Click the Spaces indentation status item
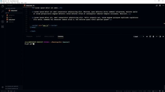This screenshot has height=92, width=165. 135,91
